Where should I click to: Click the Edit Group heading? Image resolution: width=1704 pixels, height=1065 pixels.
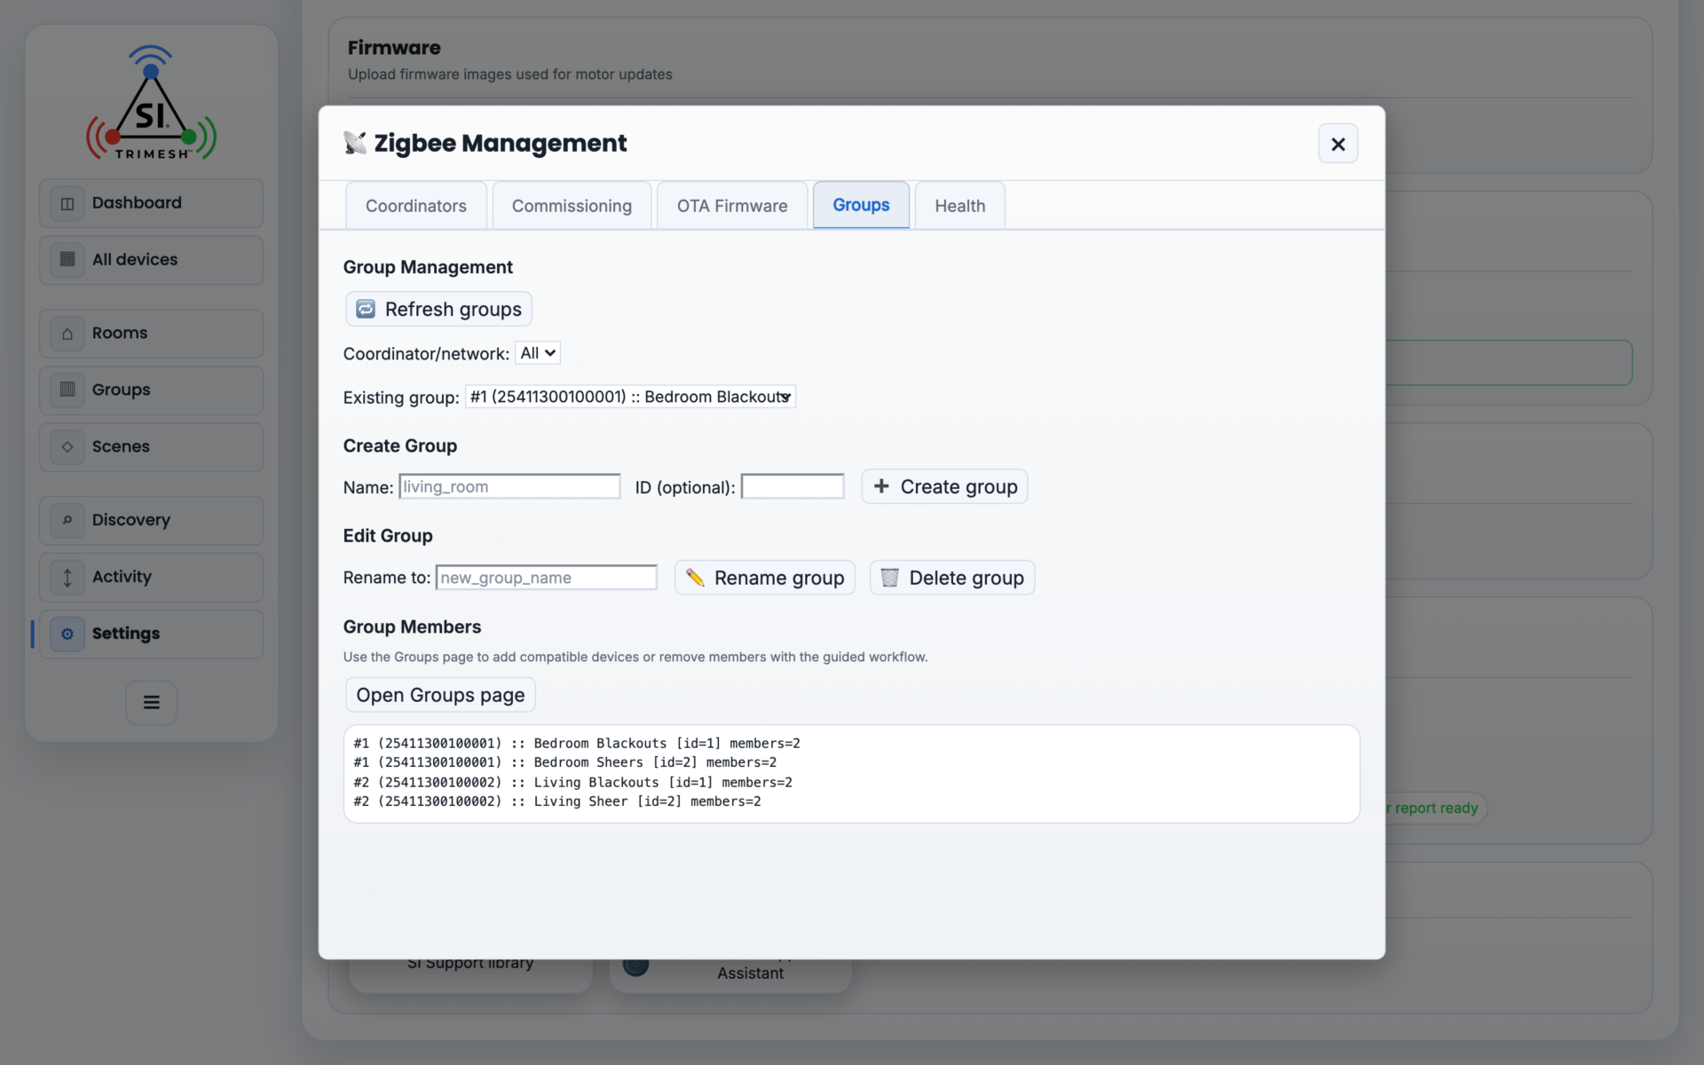point(388,536)
